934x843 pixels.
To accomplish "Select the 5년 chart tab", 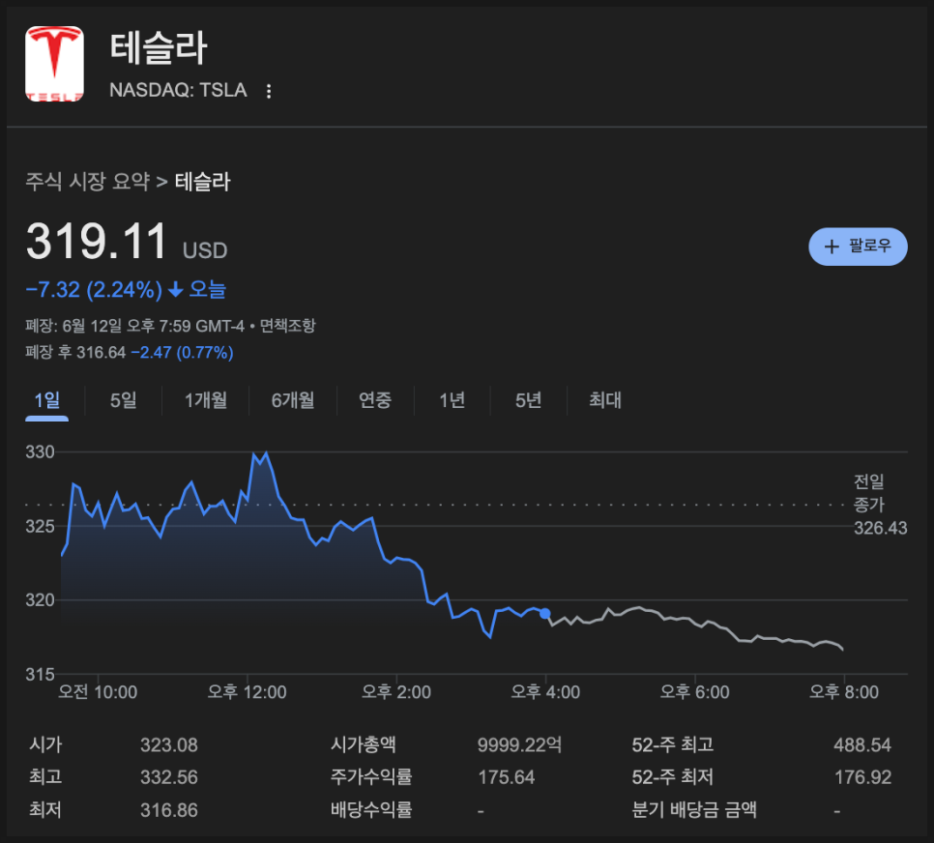I will tap(528, 400).
